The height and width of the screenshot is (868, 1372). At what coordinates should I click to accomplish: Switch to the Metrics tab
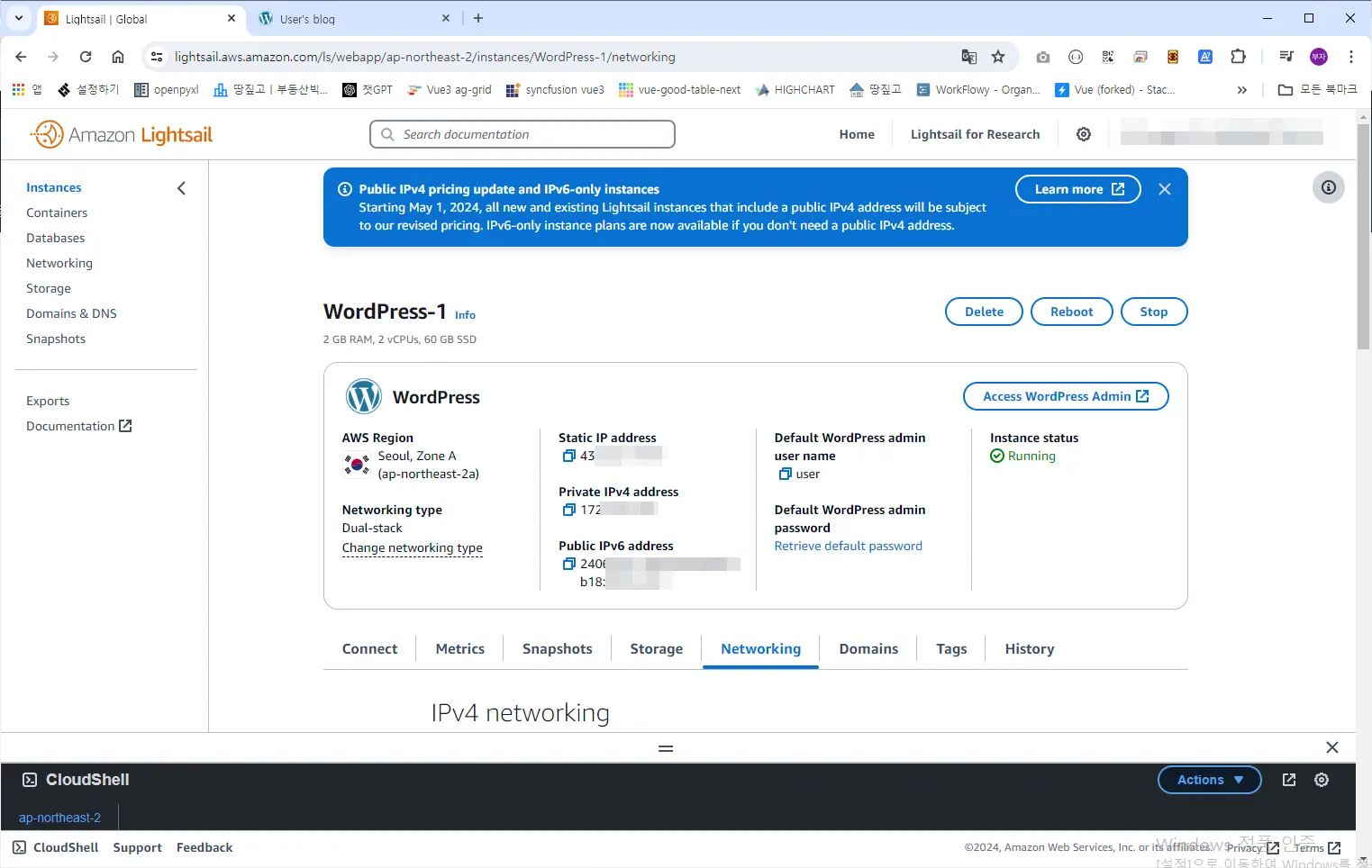click(x=459, y=649)
